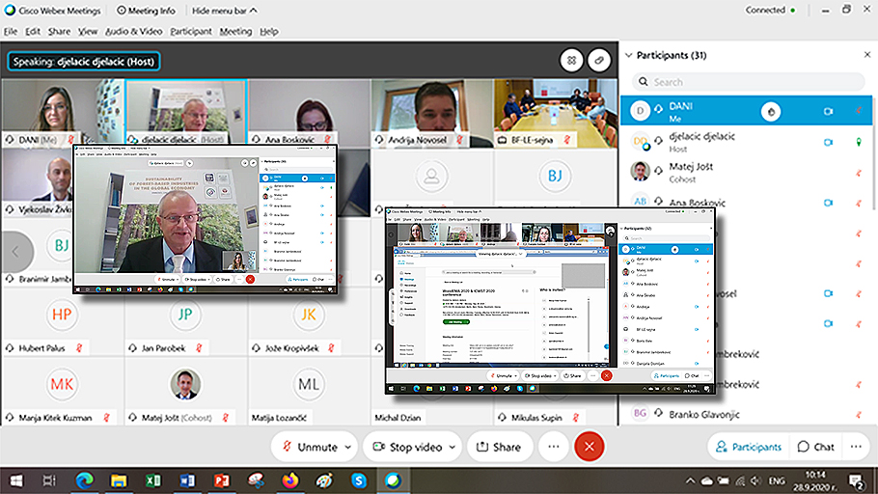Open the Help menu
The height and width of the screenshot is (494, 878).
click(x=269, y=32)
